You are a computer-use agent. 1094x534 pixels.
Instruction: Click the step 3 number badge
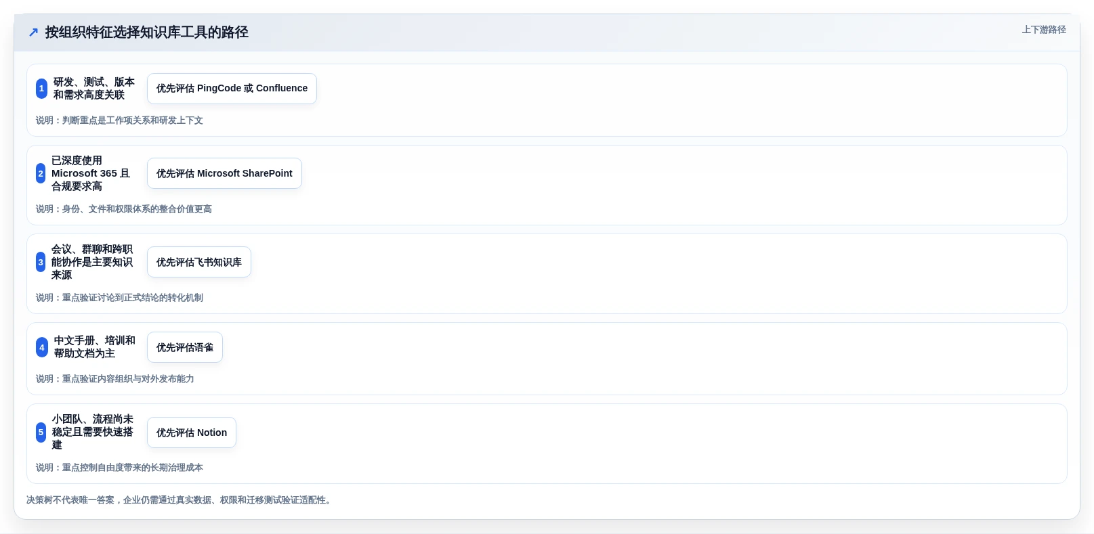click(41, 263)
